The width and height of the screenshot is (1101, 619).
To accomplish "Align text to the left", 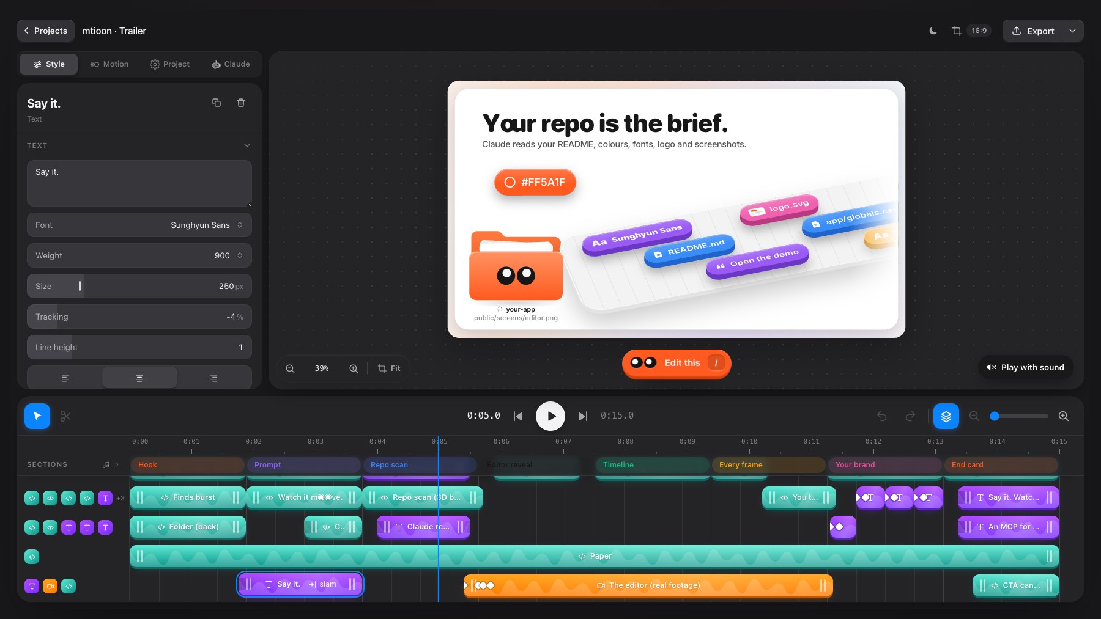I will (x=65, y=378).
